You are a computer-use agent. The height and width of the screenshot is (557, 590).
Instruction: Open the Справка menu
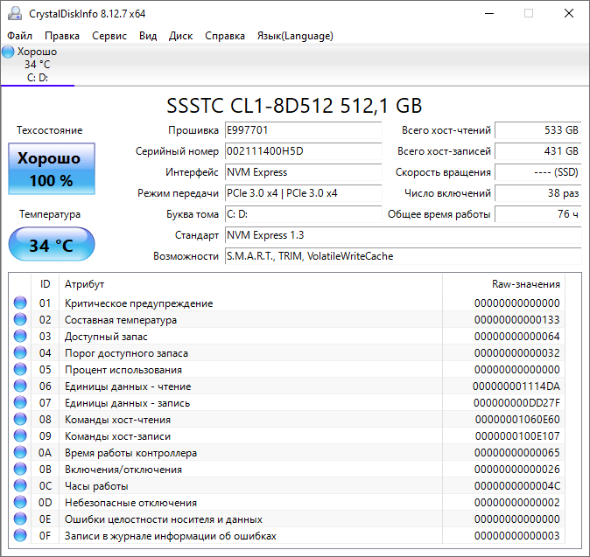(225, 36)
